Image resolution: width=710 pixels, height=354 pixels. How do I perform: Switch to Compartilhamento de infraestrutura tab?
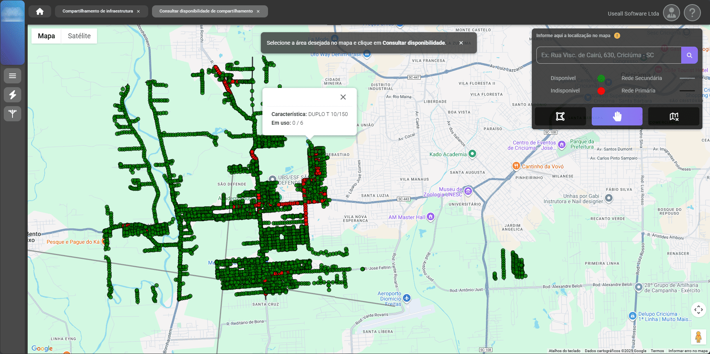coord(97,11)
